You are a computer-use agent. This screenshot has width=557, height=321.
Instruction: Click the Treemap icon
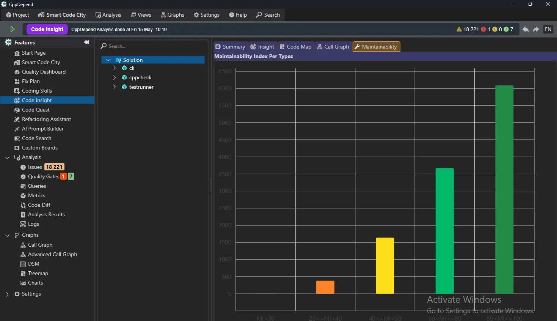(x=23, y=274)
